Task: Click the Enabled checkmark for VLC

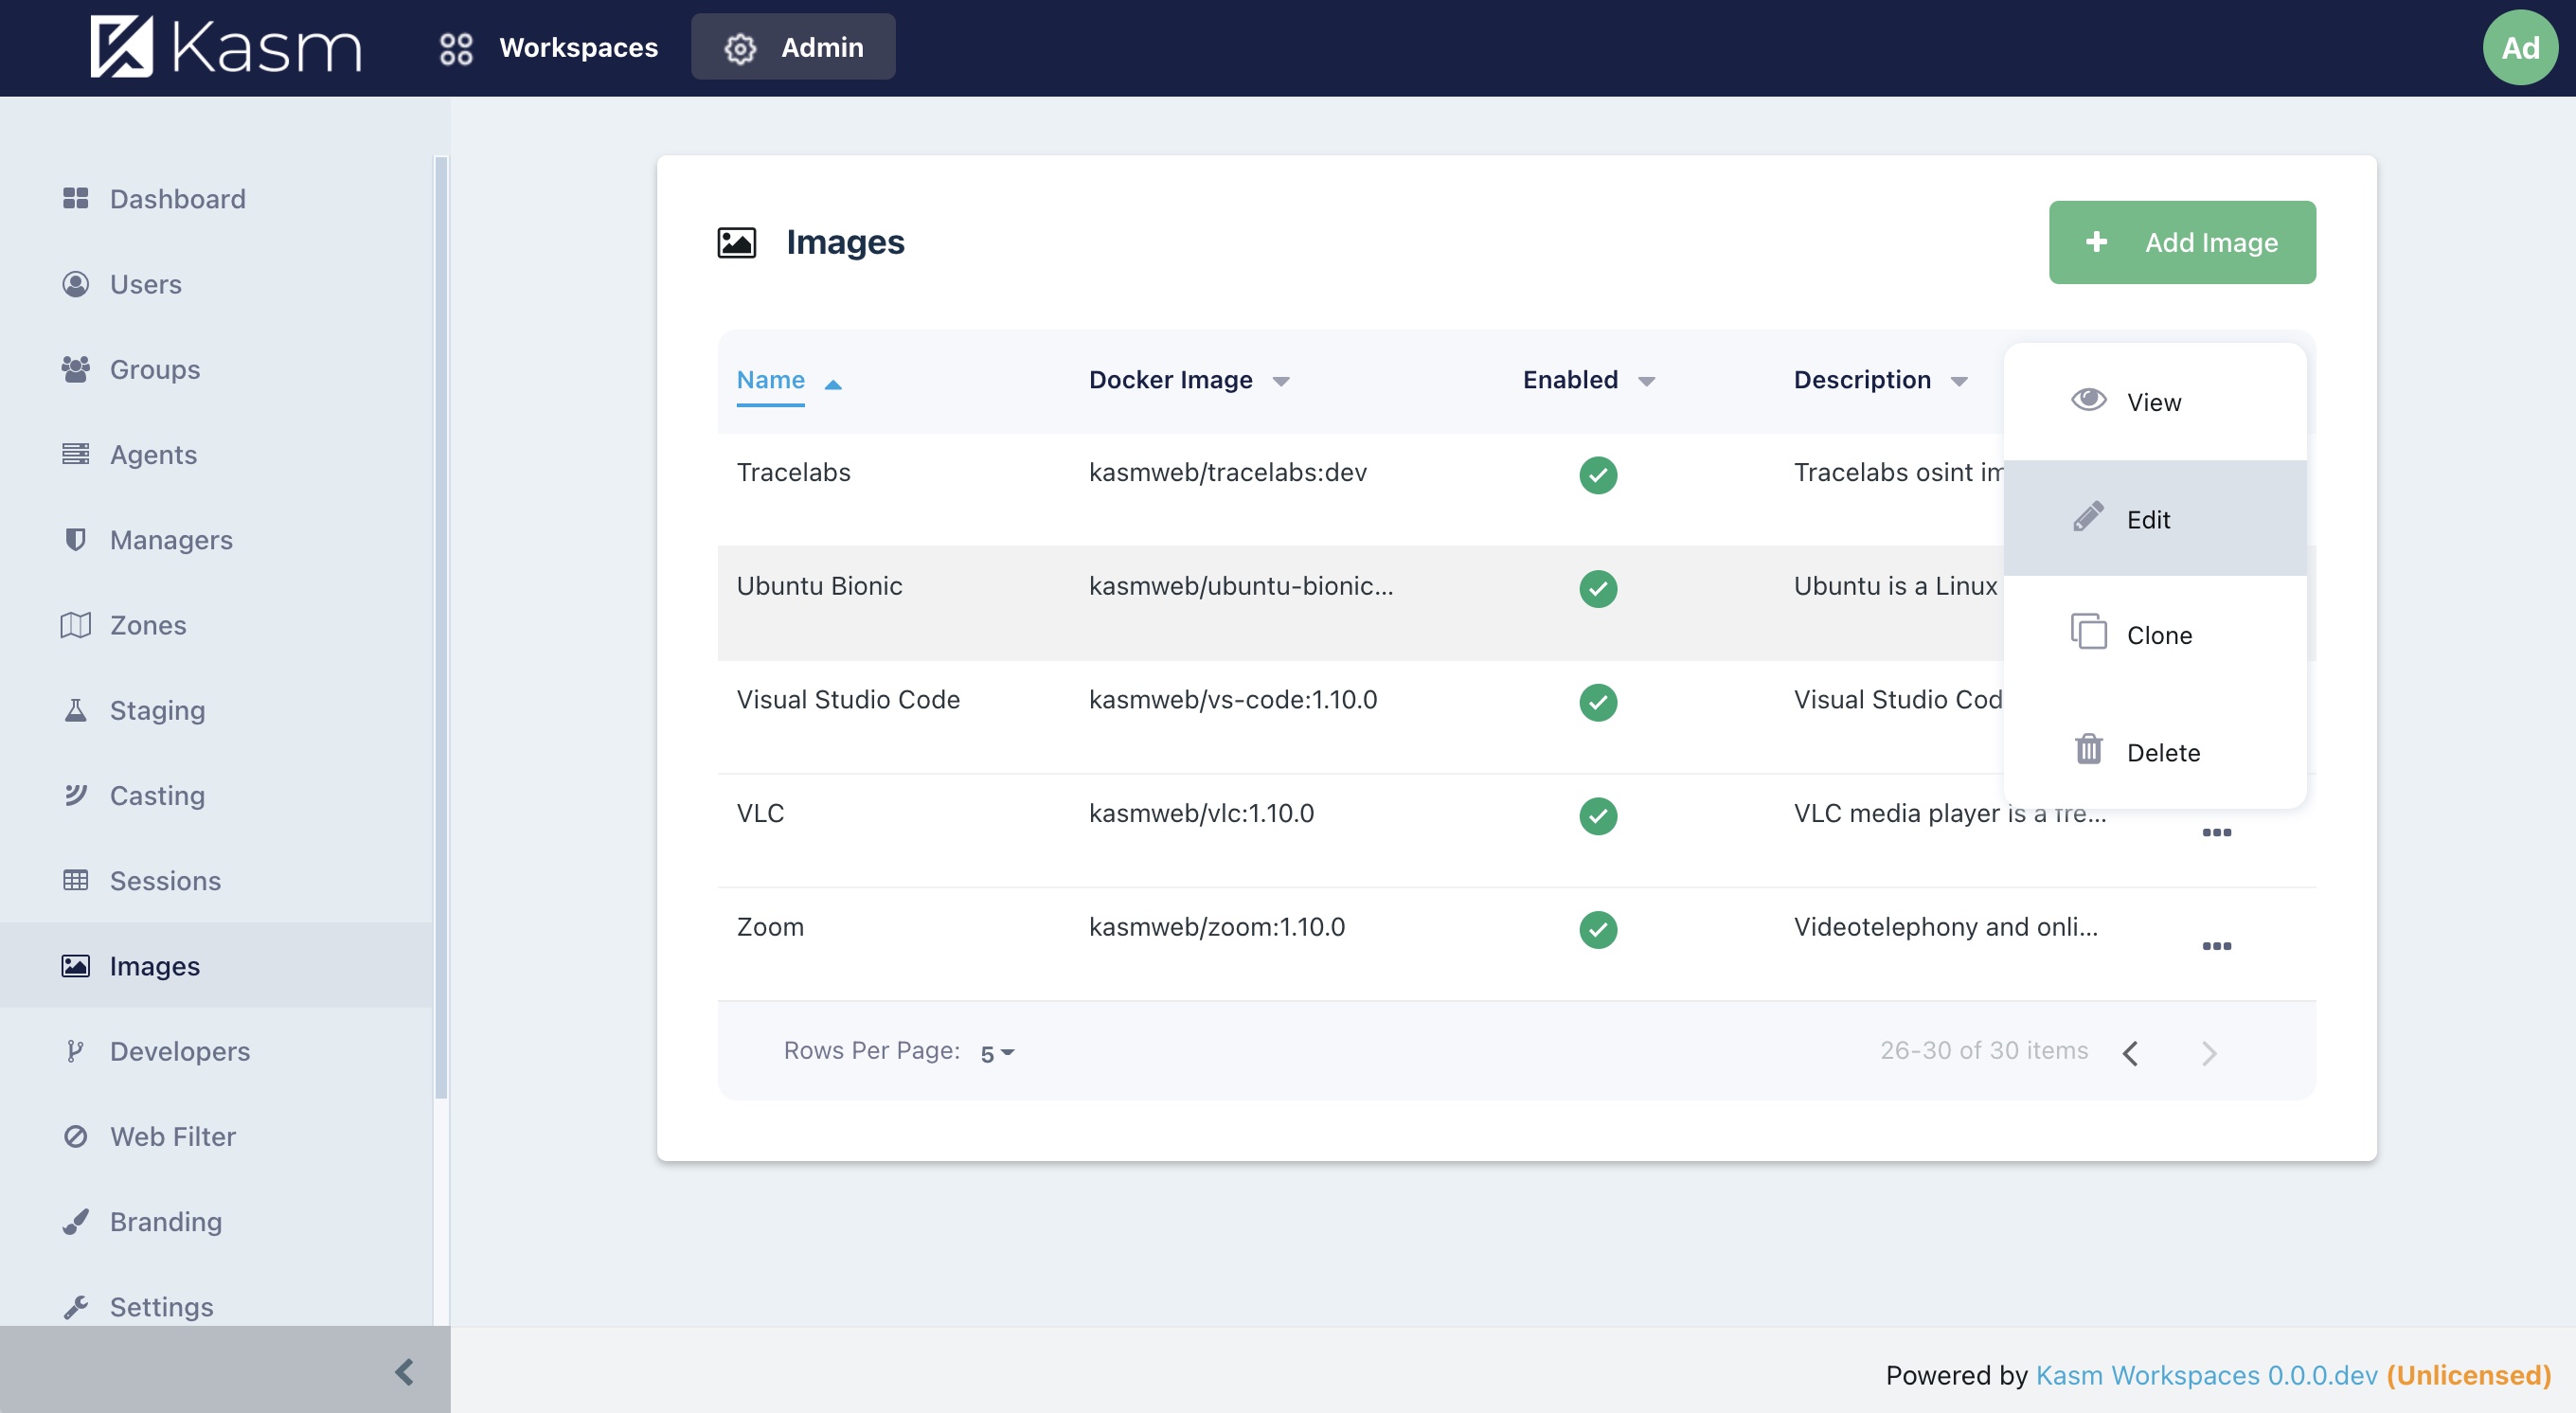Action: (x=1597, y=815)
